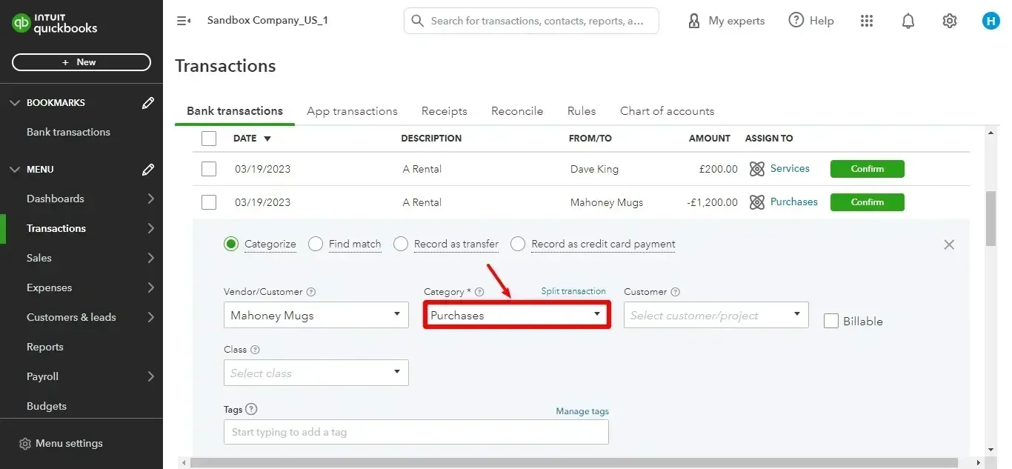Open the settings gear icon
Screen dimensions: 1012x469
coord(950,21)
